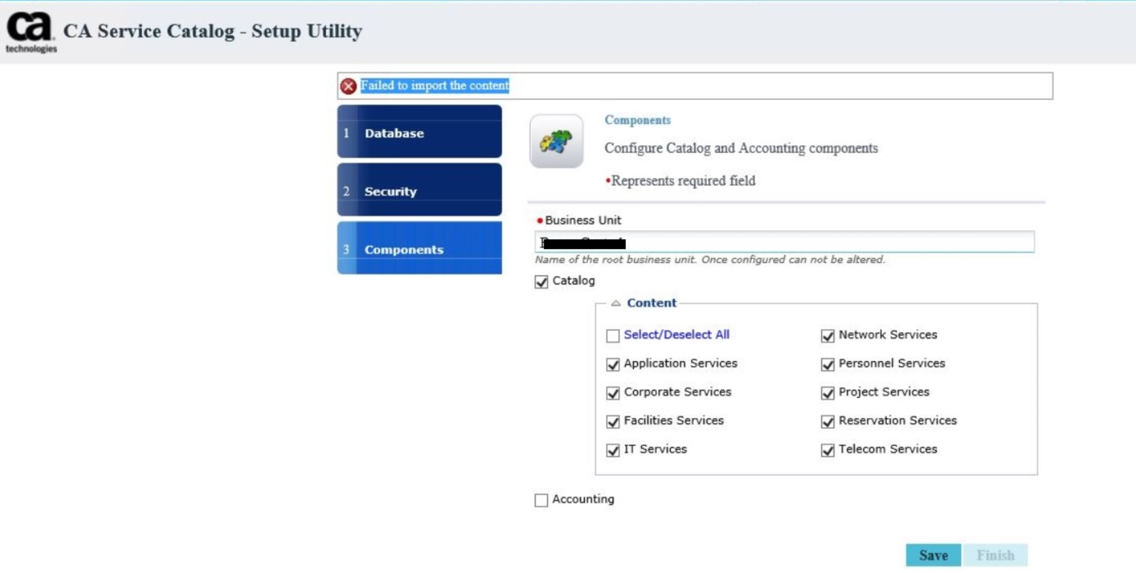Click the Select/Deselect All link text

(x=676, y=335)
